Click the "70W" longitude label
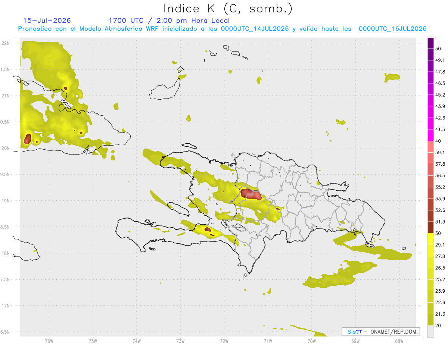The width and height of the screenshot is (448, 346). (312, 341)
